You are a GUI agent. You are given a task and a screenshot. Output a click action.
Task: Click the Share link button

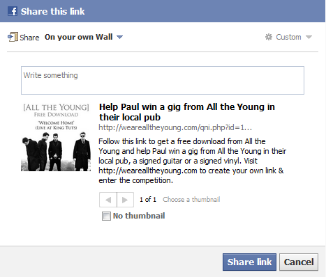pyautogui.click(x=249, y=262)
